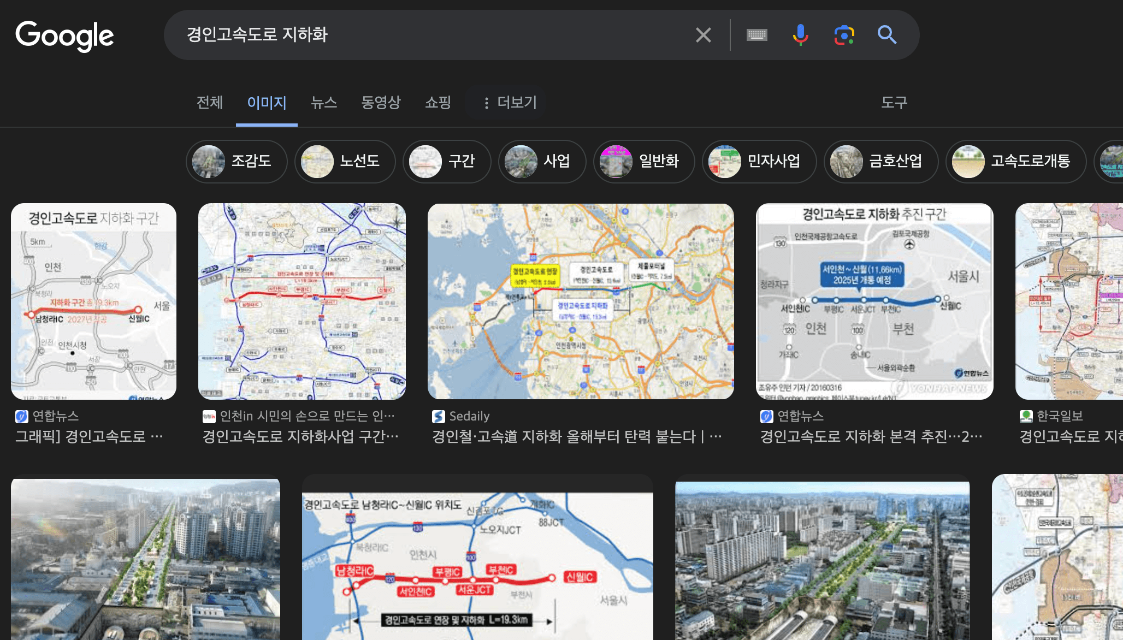Image resolution: width=1123 pixels, height=640 pixels.
Task: Expand the 더보기 more menu
Action: point(510,103)
